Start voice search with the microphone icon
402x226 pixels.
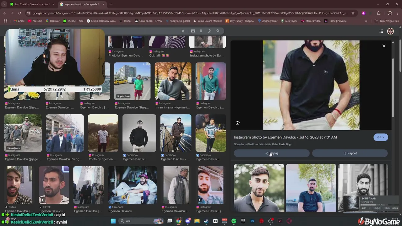pos(201,31)
